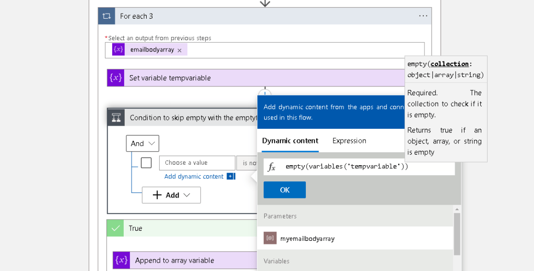The width and height of the screenshot is (534, 271).
Task: Click the myemailbodyarray parameter icon
Action: (270, 238)
